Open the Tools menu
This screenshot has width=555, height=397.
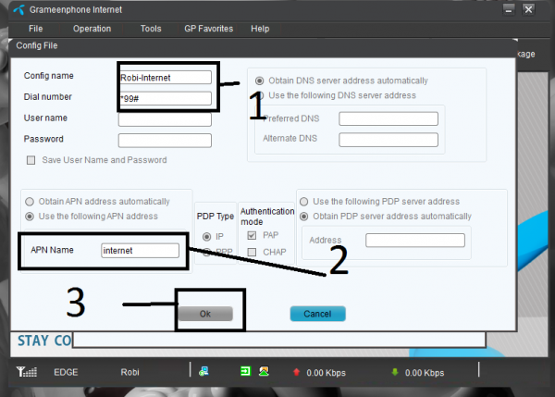151,29
